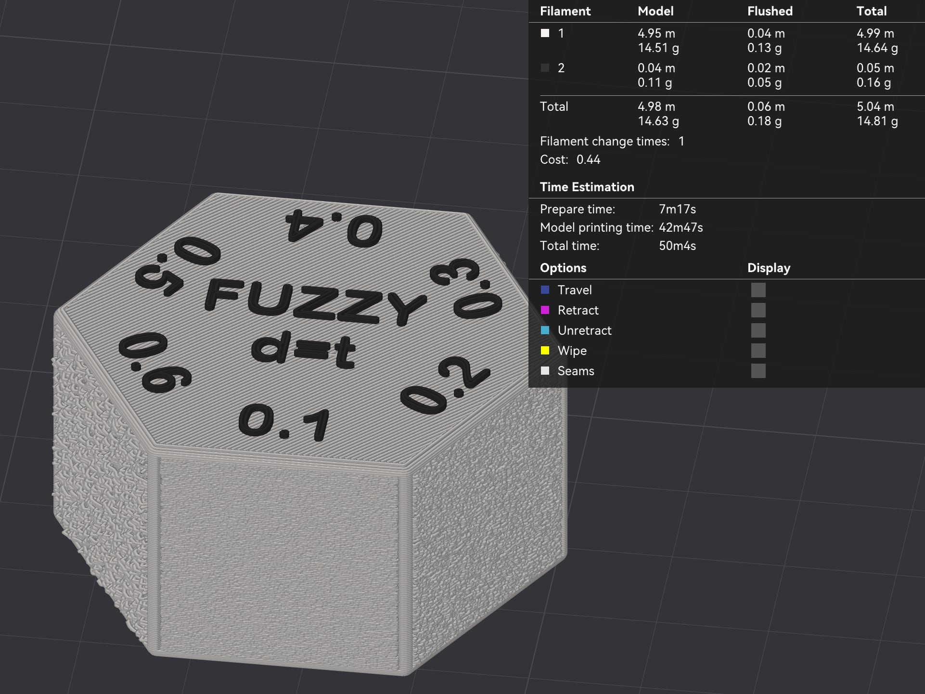Select the Travel option label
This screenshot has width=925, height=694.
point(575,290)
